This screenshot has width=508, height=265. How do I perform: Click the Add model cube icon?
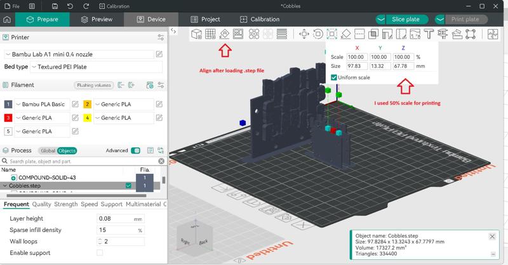[x=197, y=34]
